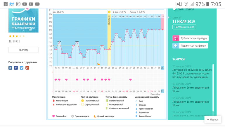Click the yellow ovulation circle atop chart
The height and width of the screenshot is (127, 225).
pyautogui.click(x=109, y=12)
